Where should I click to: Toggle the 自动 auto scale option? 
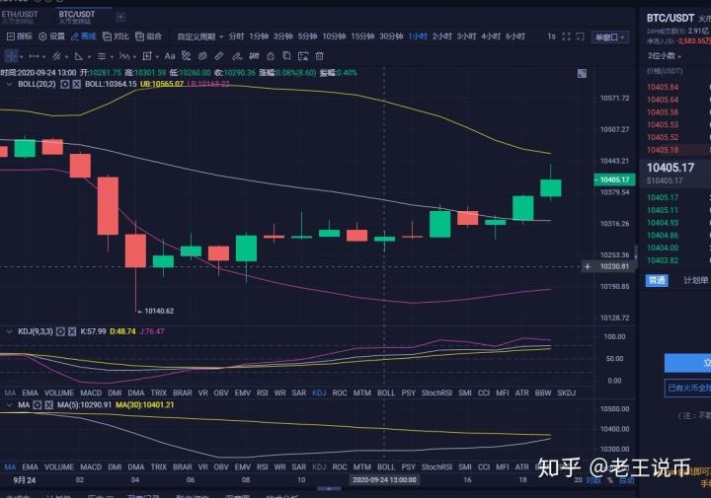click(x=627, y=480)
